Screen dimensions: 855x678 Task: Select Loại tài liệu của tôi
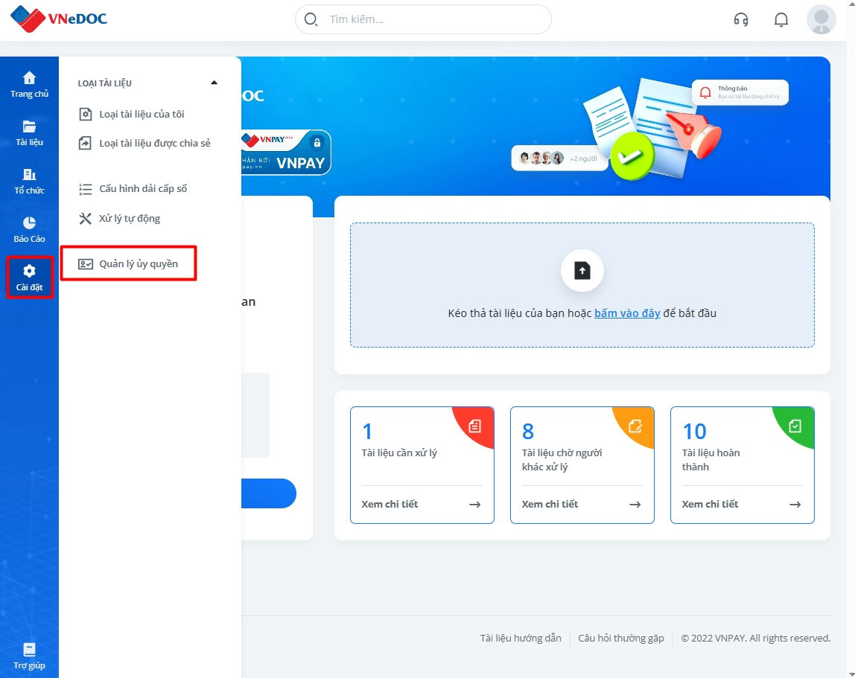coord(131,114)
